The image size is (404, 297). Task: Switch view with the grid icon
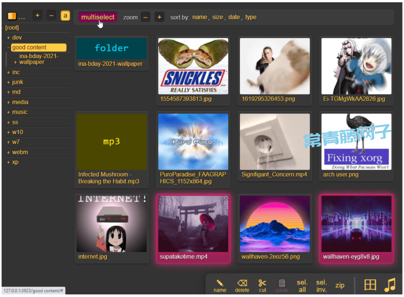(370, 285)
